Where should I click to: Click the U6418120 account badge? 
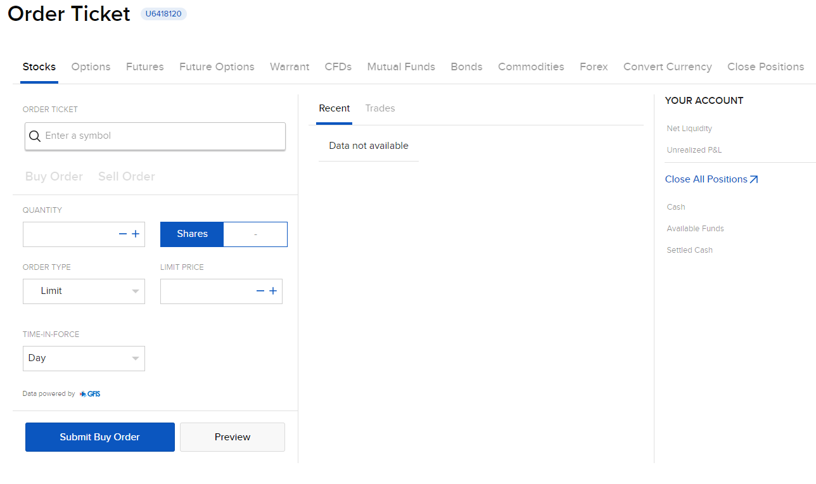point(163,14)
